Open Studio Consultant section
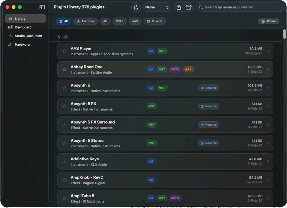287x208 pixels. (25, 36)
